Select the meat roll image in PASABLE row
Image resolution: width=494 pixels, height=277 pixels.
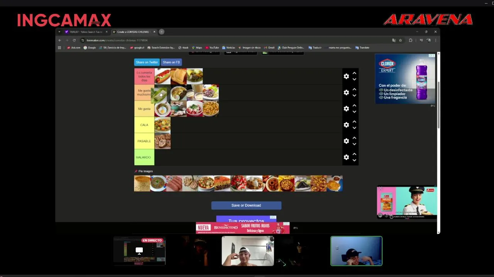click(x=162, y=141)
